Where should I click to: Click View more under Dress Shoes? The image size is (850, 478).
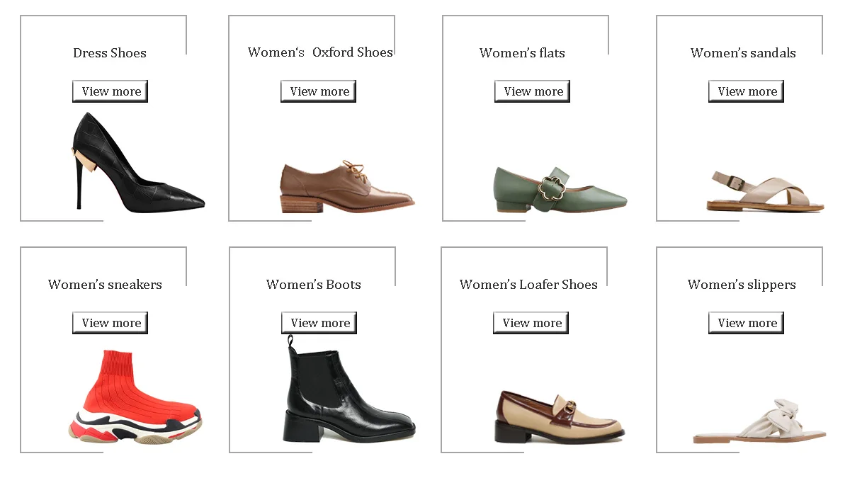pyautogui.click(x=110, y=91)
